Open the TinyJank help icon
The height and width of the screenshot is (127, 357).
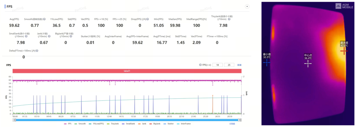[x=229, y=19]
